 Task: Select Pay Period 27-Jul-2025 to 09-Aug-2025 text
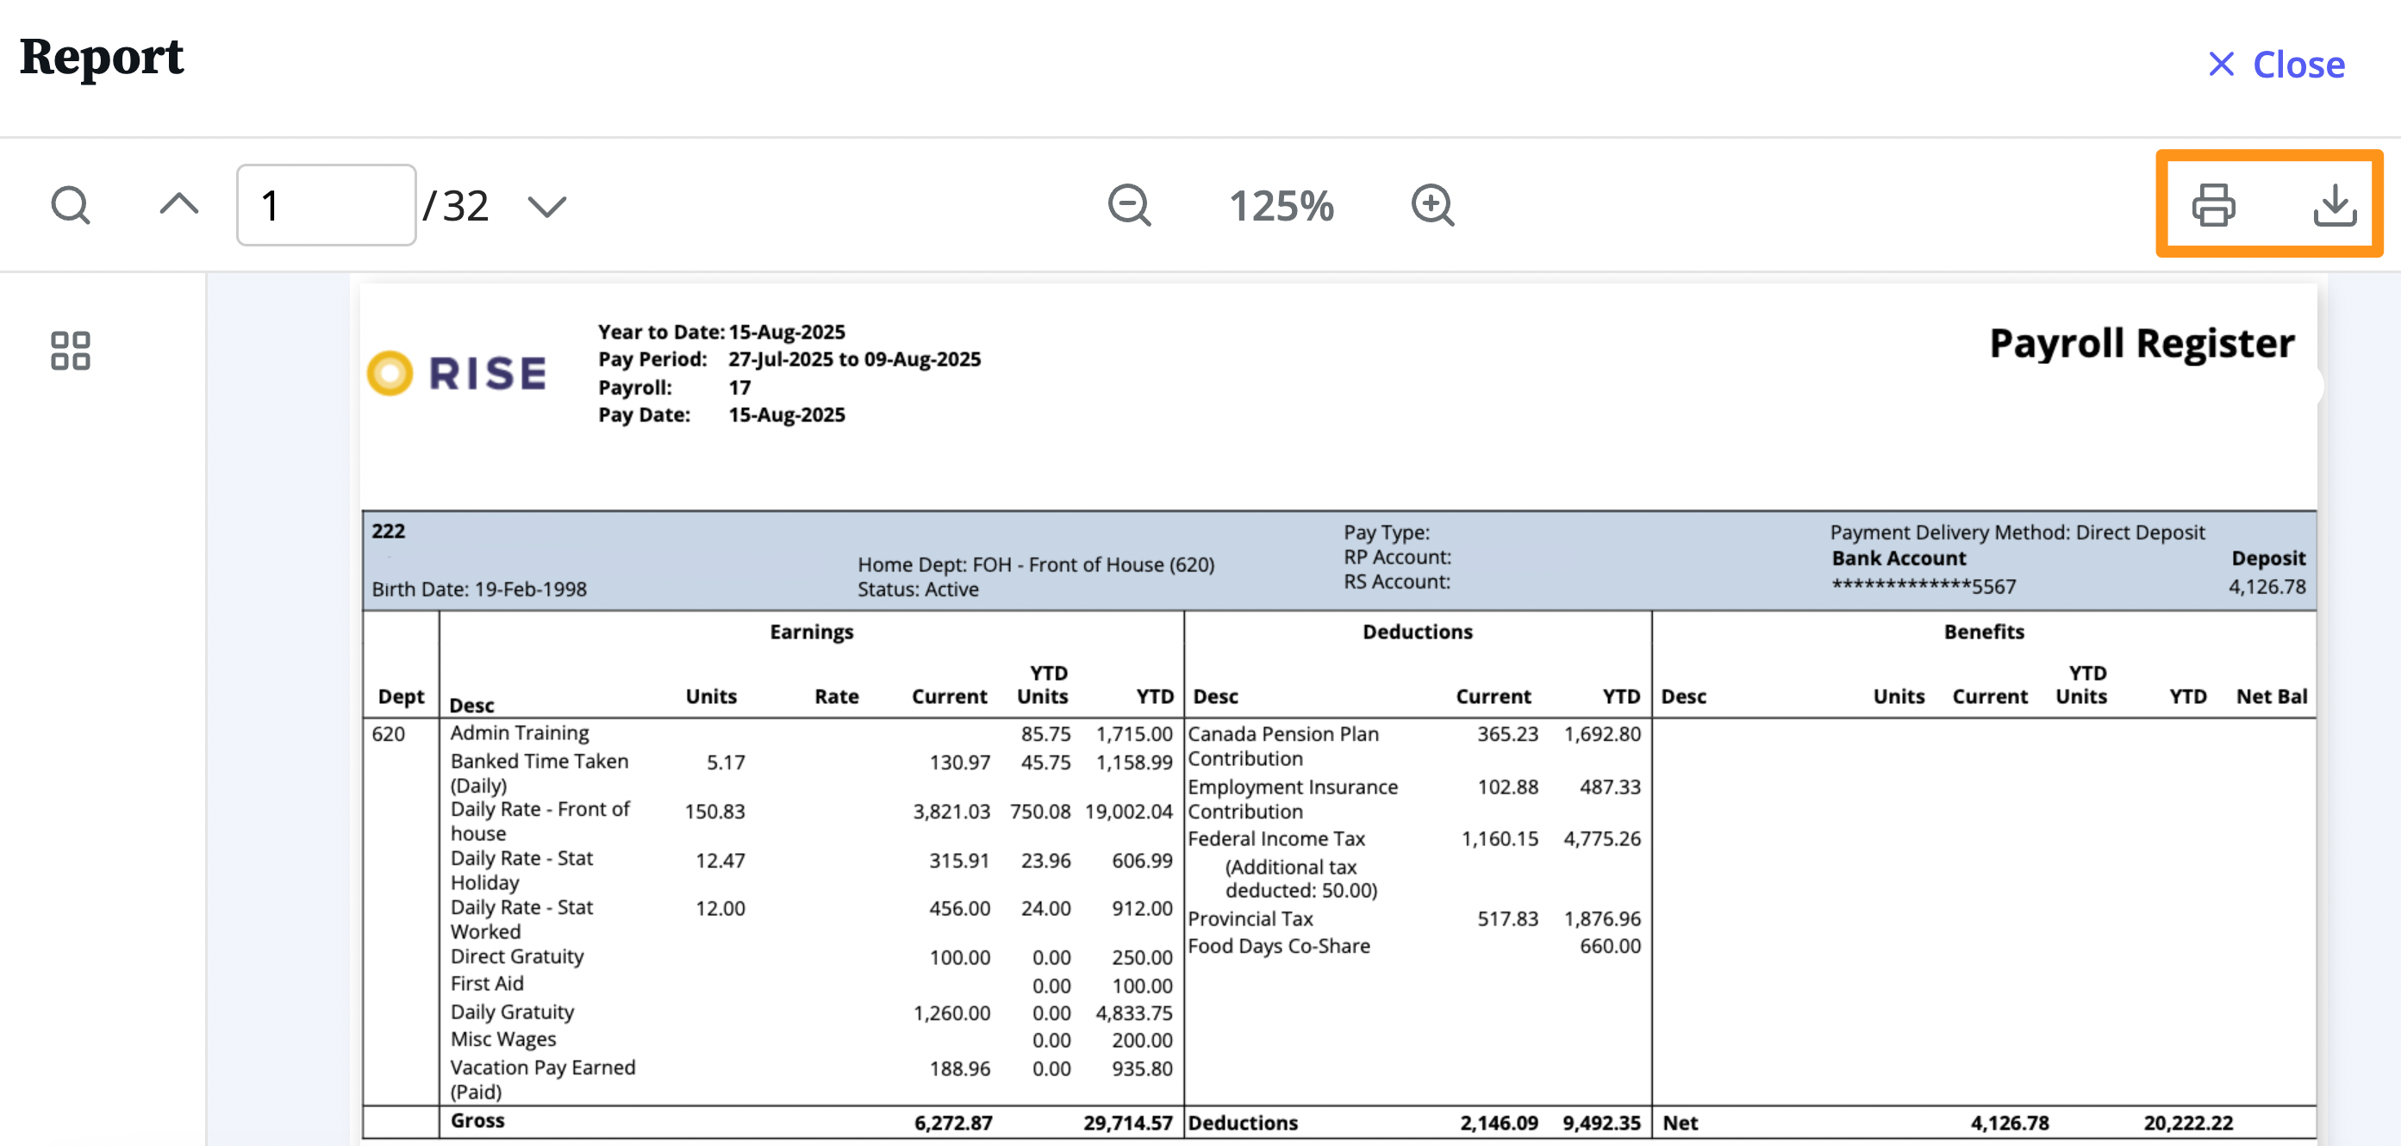pyautogui.click(x=789, y=358)
